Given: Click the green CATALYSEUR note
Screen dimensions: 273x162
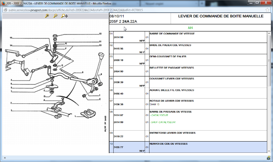Looking at the screenshot, I should pos(159,115).
